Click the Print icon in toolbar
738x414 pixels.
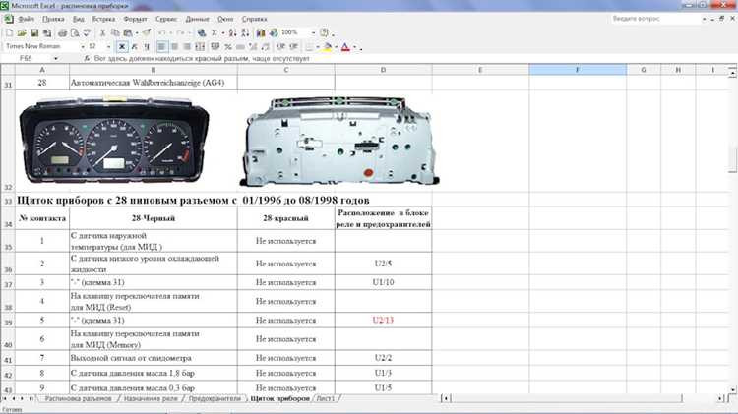pos(62,32)
